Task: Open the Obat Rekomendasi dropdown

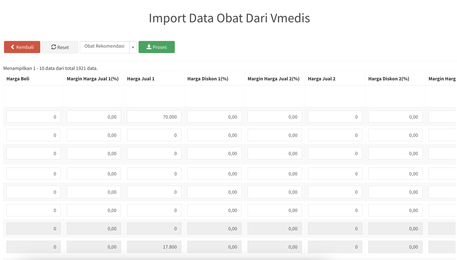Action: [104, 47]
